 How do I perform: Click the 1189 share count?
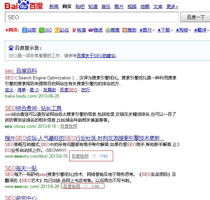coord(95,186)
